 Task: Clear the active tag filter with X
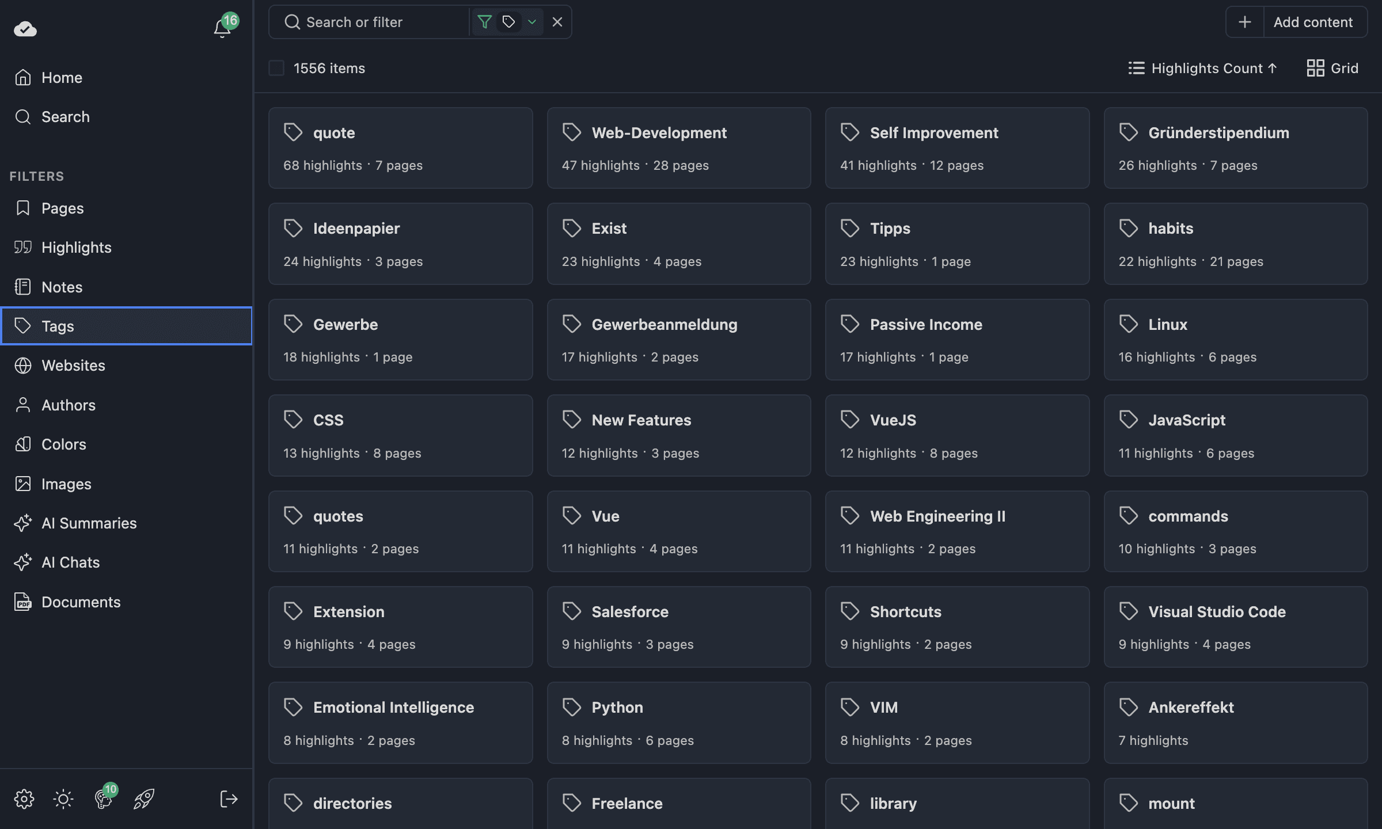(x=556, y=22)
